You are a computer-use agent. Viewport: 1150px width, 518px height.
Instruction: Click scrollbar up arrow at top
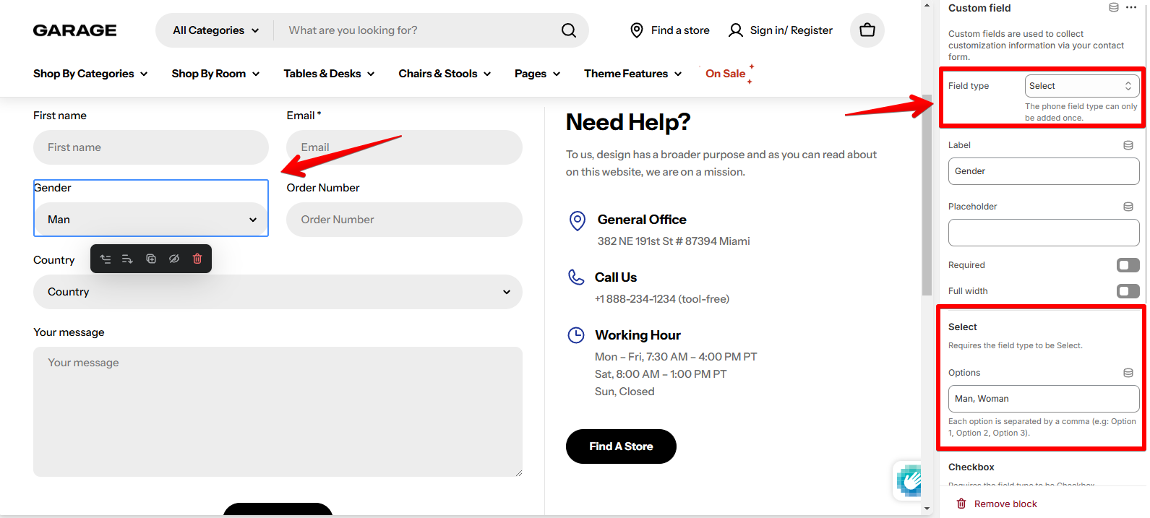tap(927, 5)
